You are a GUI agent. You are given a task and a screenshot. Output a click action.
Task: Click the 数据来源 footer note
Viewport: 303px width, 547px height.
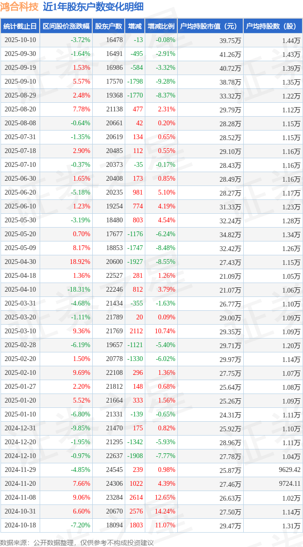pos(77,543)
